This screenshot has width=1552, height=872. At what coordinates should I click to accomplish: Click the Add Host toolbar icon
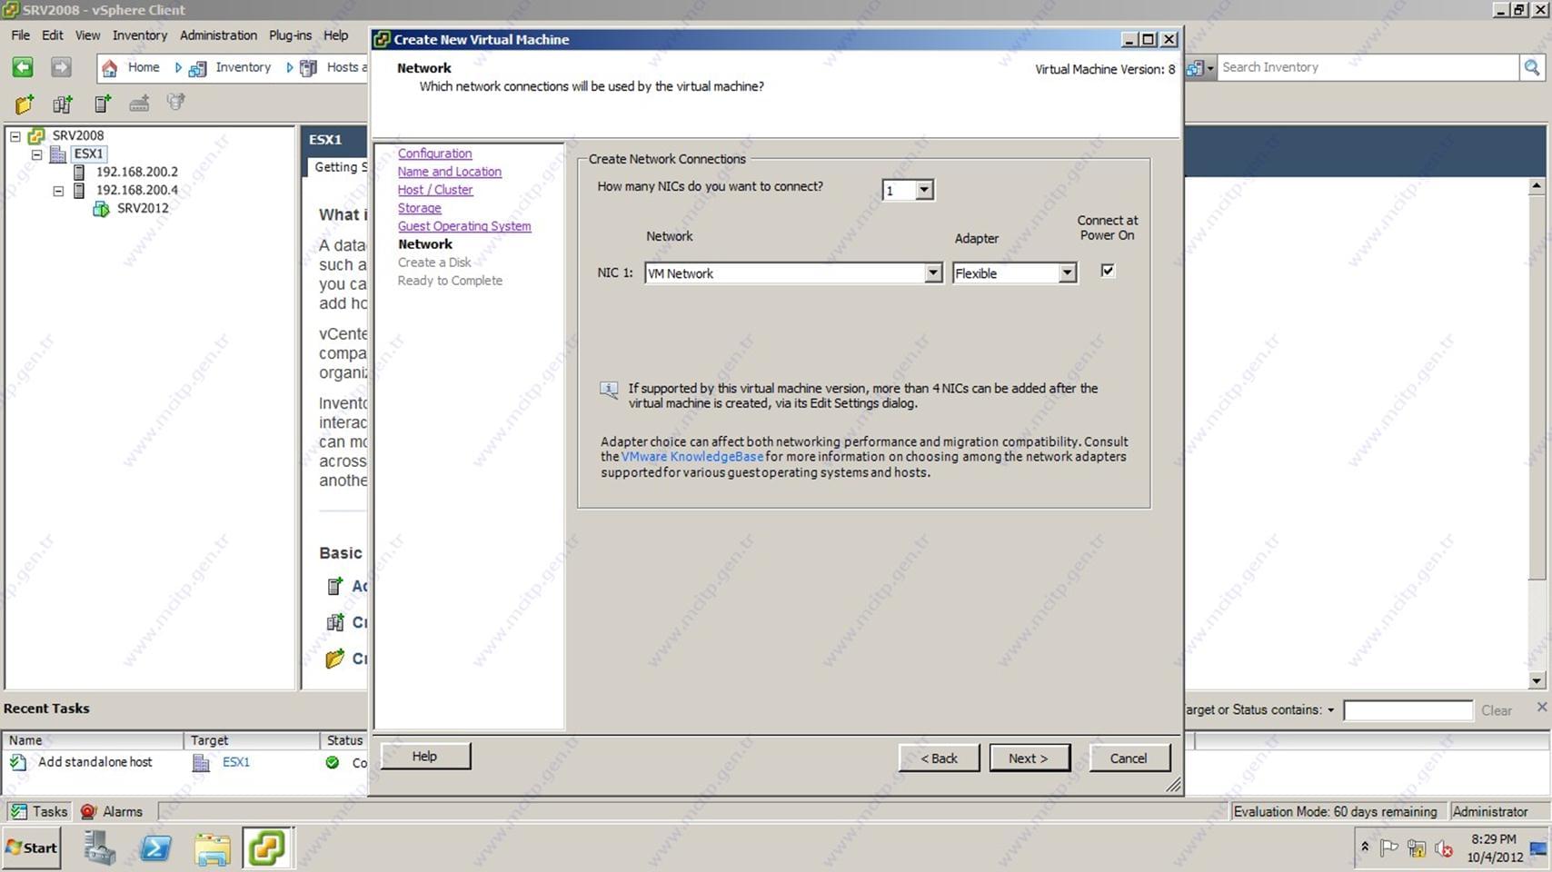[103, 104]
